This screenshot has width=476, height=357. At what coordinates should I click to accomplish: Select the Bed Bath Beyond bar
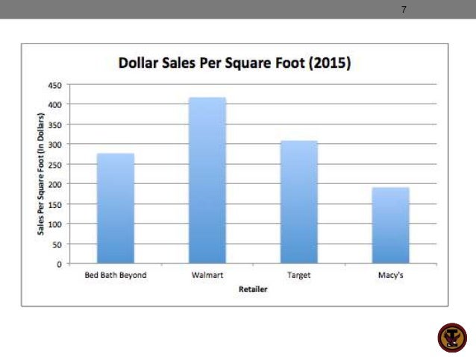(116, 208)
